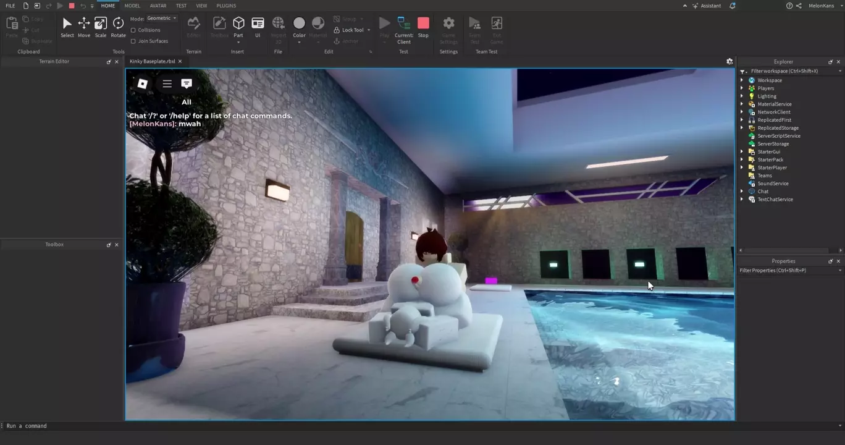Choose the Rotate tool
The height and width of the screenshot is (445, 845).
pyautogui.click(x=118, y=27)
